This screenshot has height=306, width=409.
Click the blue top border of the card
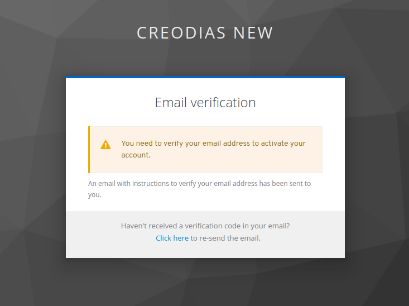coord(205,77)
